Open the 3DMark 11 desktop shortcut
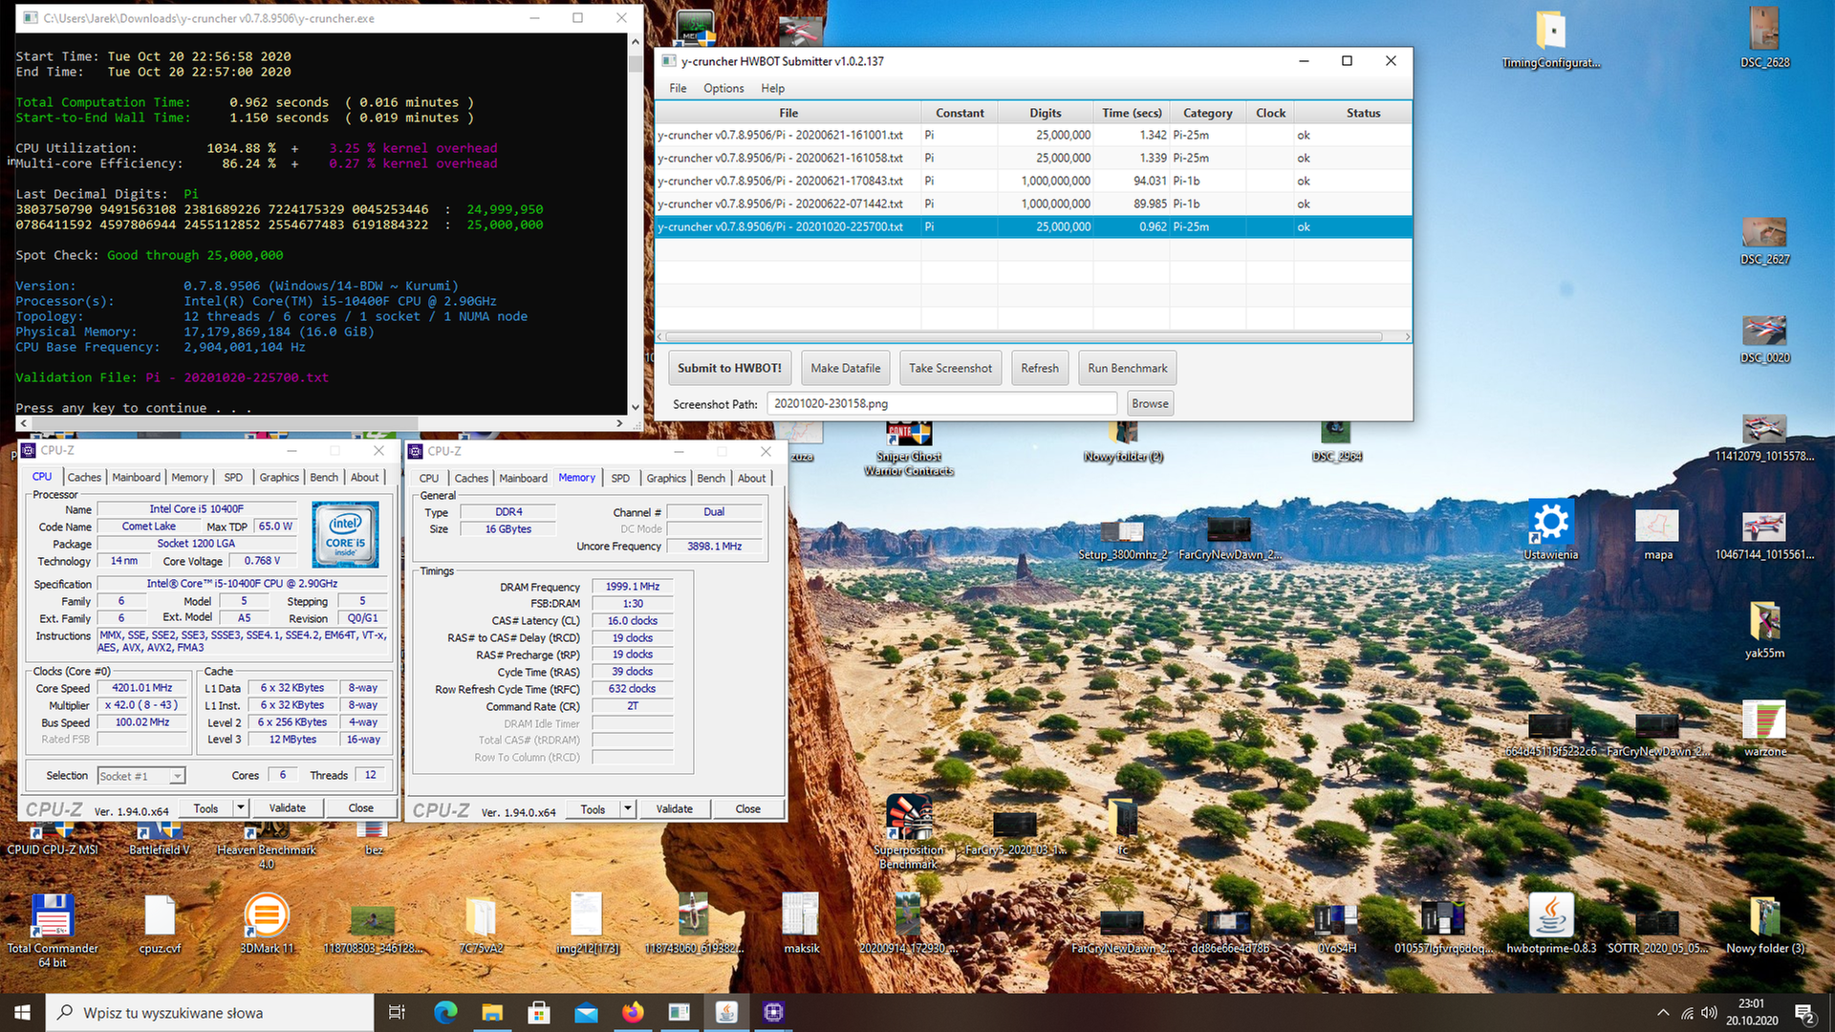The width and height of the screenshot is (1835, 1032). click(x=267, y=922)
